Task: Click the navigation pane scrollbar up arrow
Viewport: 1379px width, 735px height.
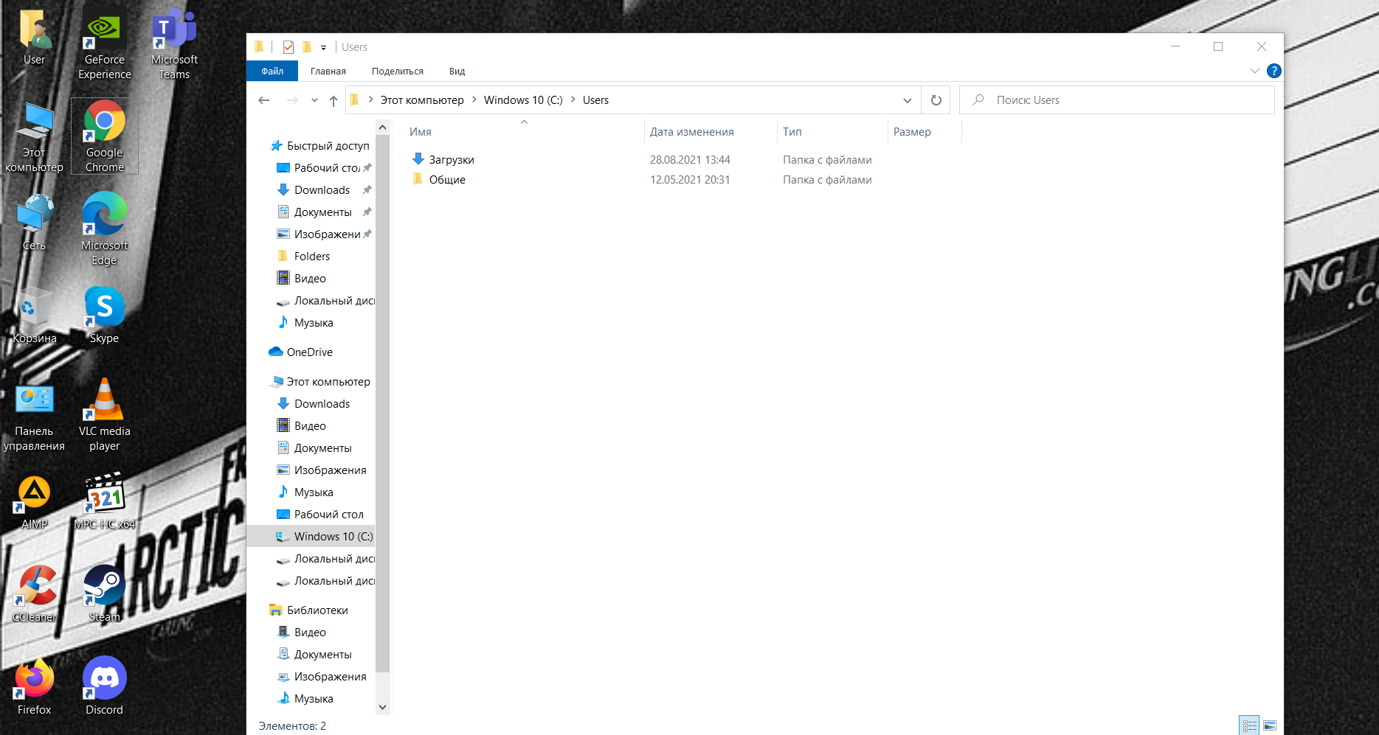Action: [x=382, y=128]
